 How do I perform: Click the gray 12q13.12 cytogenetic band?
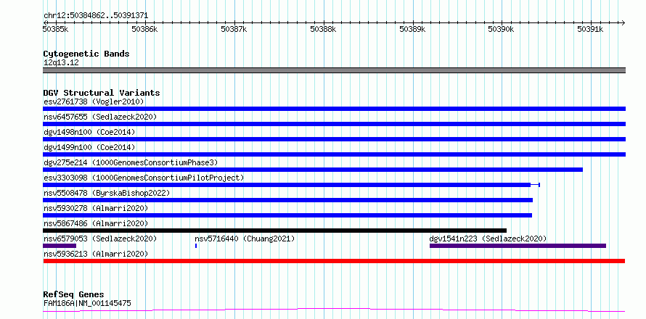334,70
